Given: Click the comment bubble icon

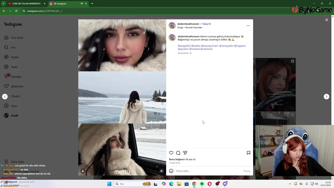Looking at the screenshot, I should [178, 153].
